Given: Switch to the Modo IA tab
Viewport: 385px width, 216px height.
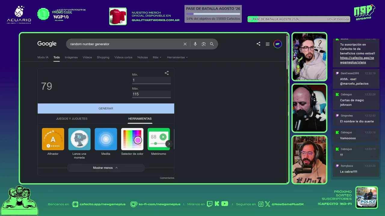Looking at the screenshot, I should coord(43,57).
